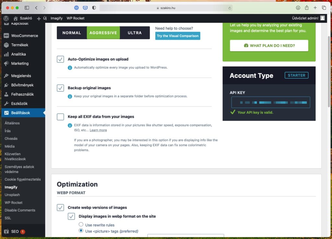Open the Új new content dropdown
The height and width of the screenshot is (239, 332).
(x=42, y=18)
